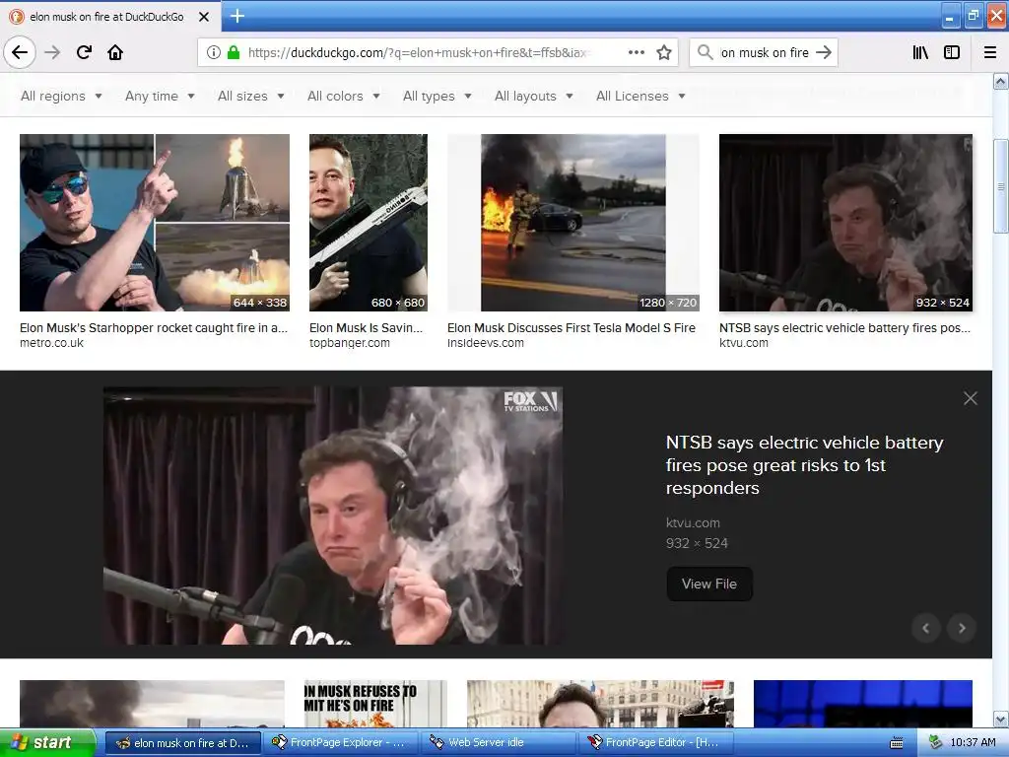1009x757 pixels.
Task: Open the All Licenses dropdown
Action: pyautogui.click(x=640, y=96)
